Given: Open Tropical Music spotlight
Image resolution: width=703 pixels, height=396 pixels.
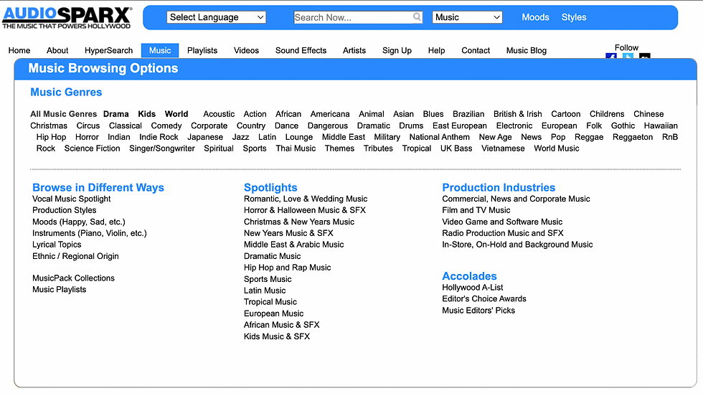Looking at the screenshot, I should (x=270, y=302).
